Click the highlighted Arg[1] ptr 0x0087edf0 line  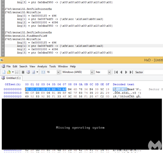coord(60,46)
